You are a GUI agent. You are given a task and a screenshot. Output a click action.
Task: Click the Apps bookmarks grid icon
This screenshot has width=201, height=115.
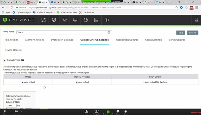pyautogui.click(x=3, y=12)
